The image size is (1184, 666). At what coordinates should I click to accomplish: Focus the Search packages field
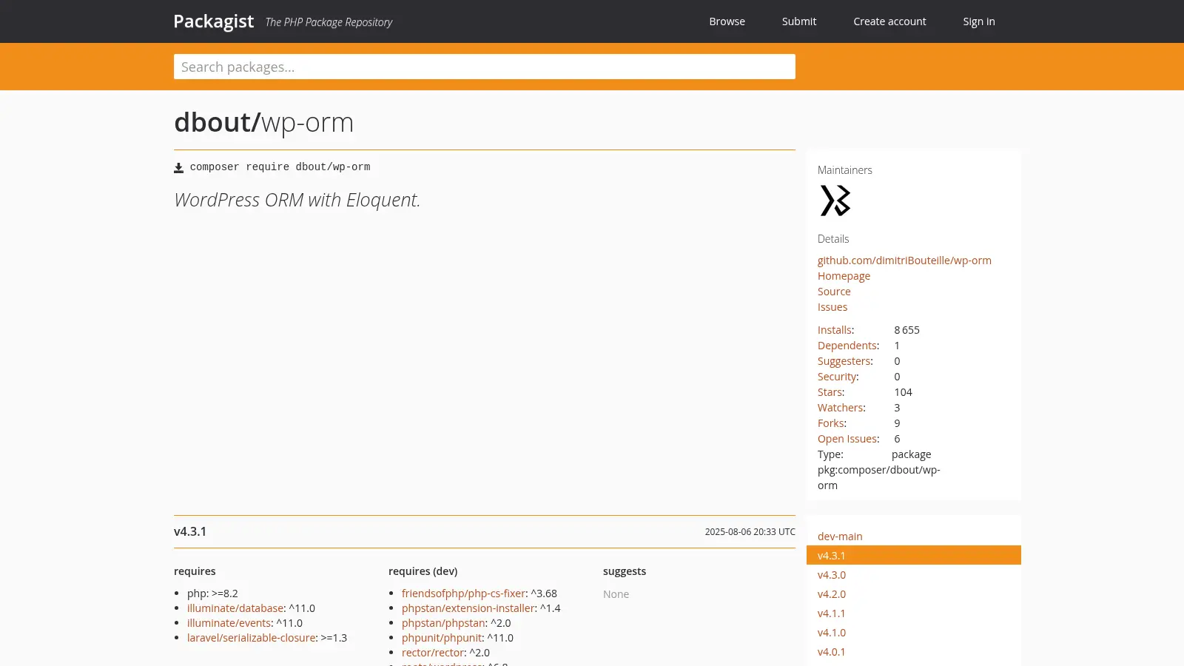coord(485,67)
